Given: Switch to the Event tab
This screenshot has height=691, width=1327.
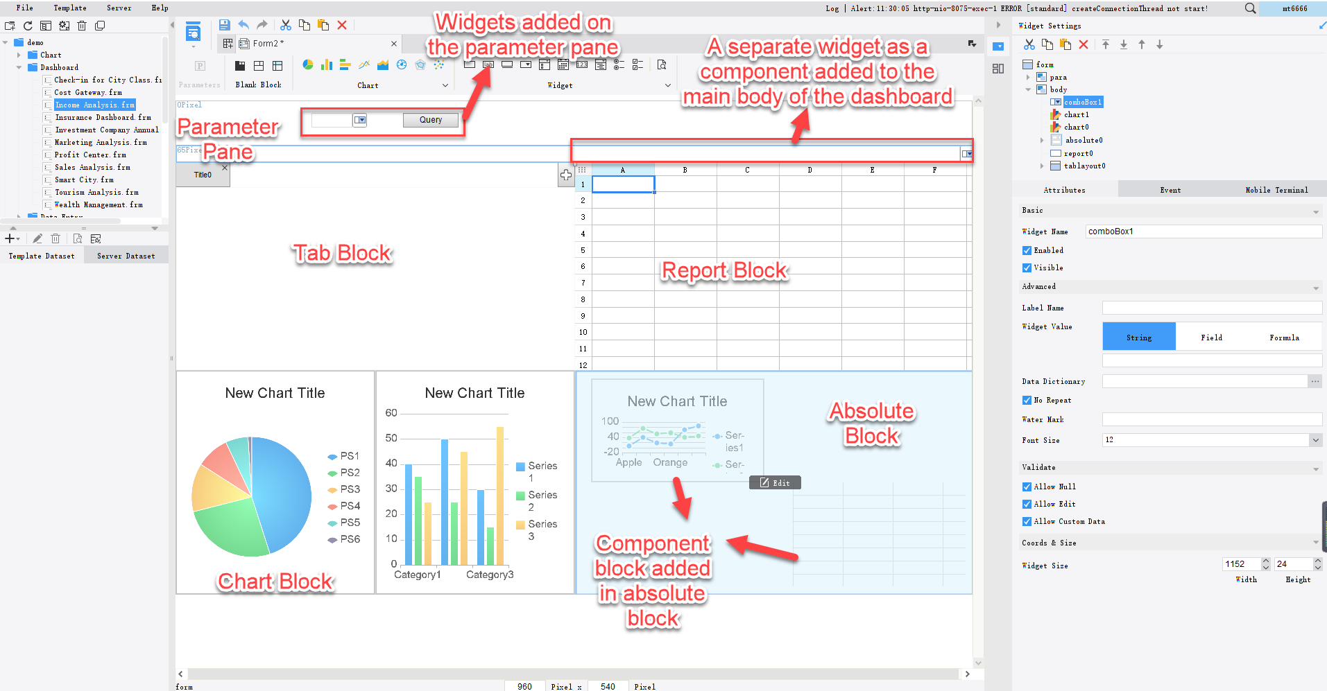Looking at the screenshot, I should click(1170, 189).
